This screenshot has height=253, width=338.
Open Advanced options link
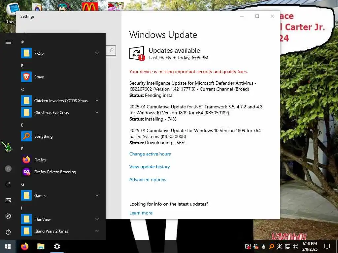(x=148, y=180)
